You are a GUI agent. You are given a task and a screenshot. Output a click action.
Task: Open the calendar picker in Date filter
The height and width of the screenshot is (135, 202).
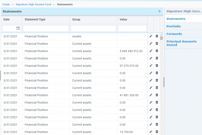pos(18,28)
